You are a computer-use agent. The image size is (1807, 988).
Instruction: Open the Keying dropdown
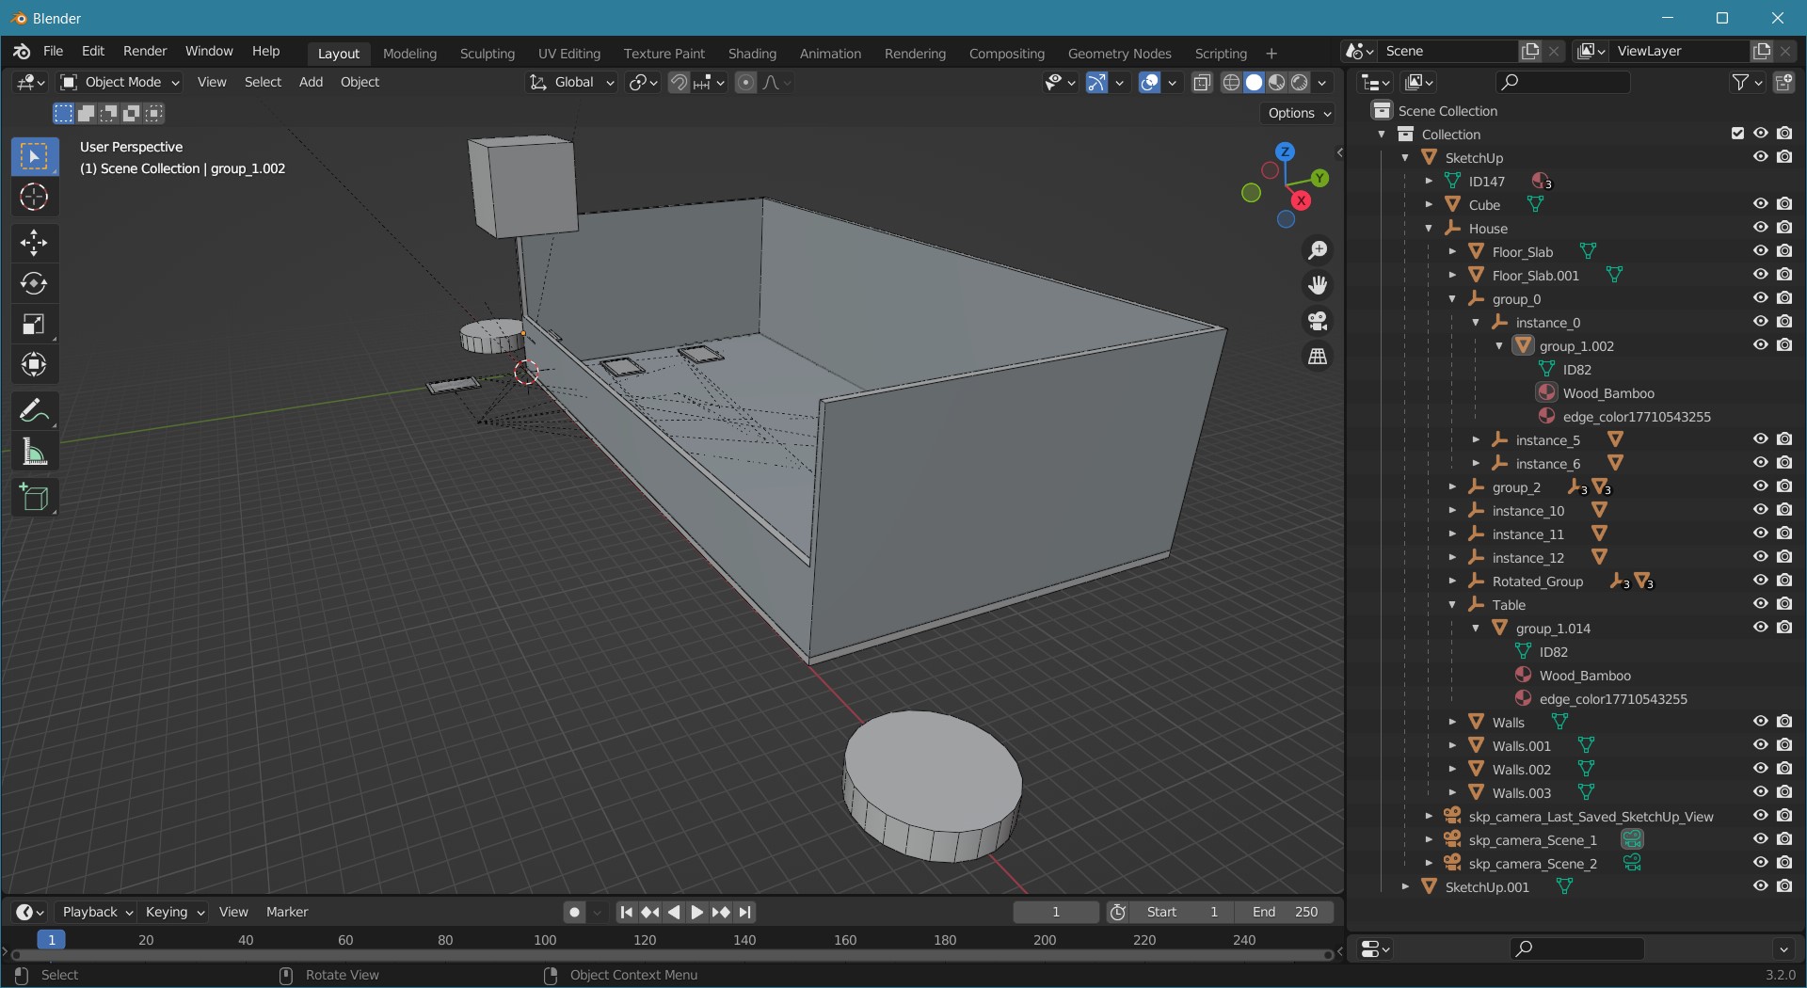174,912
